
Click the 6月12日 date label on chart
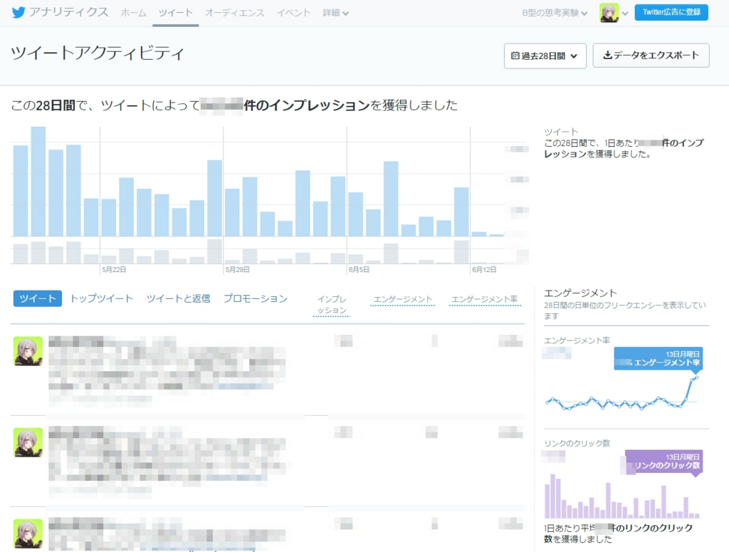tap(484, 270)
